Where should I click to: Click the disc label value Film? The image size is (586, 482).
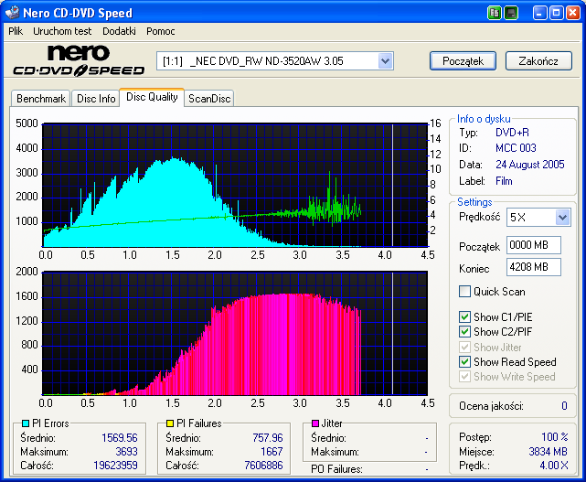click(504, 181)
